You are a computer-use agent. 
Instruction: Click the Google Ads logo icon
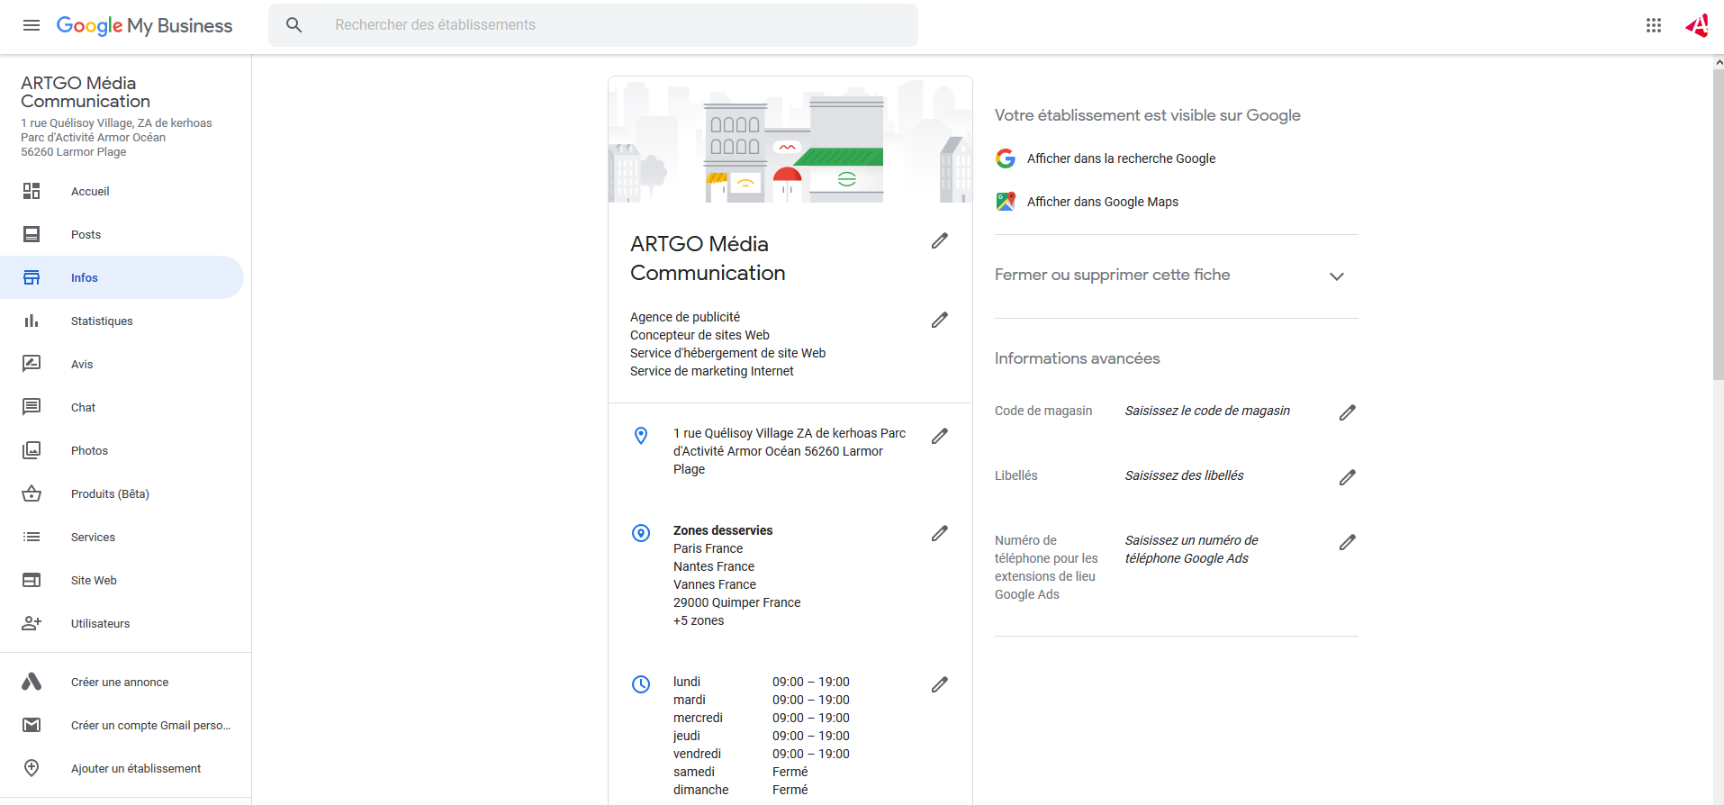coord(32,682)
